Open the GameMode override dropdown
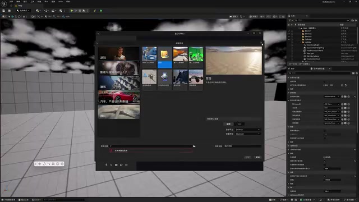359x202 pixels. coord(332,97)
